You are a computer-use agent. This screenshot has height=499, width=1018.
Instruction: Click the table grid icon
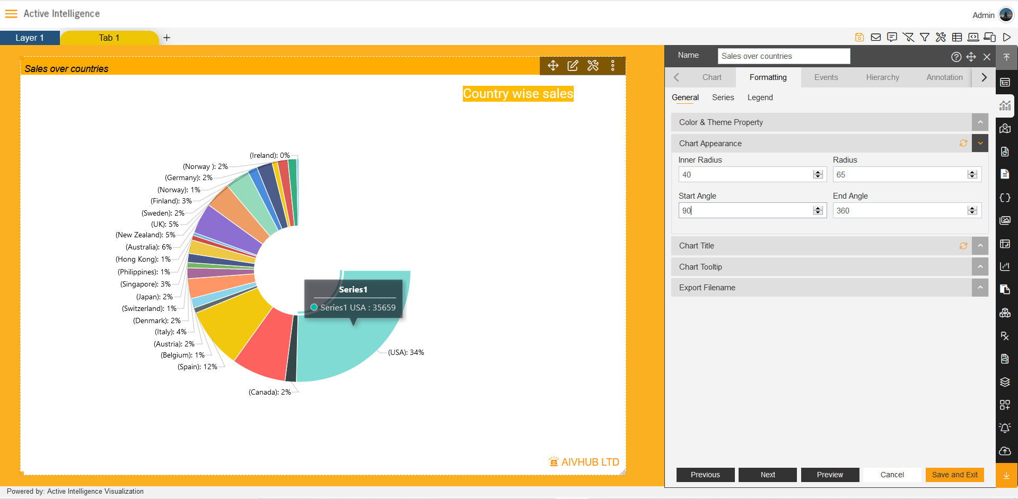pos(957,37)
